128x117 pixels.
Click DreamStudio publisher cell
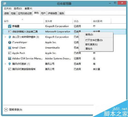click(x=52, y=48)
